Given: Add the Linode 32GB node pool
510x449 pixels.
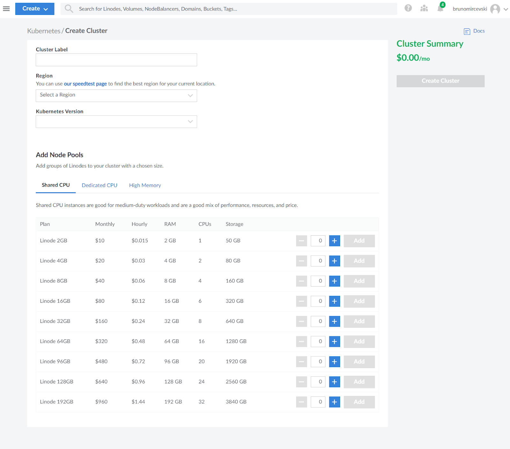Looking at the screenshot, I should pos(359,321).
